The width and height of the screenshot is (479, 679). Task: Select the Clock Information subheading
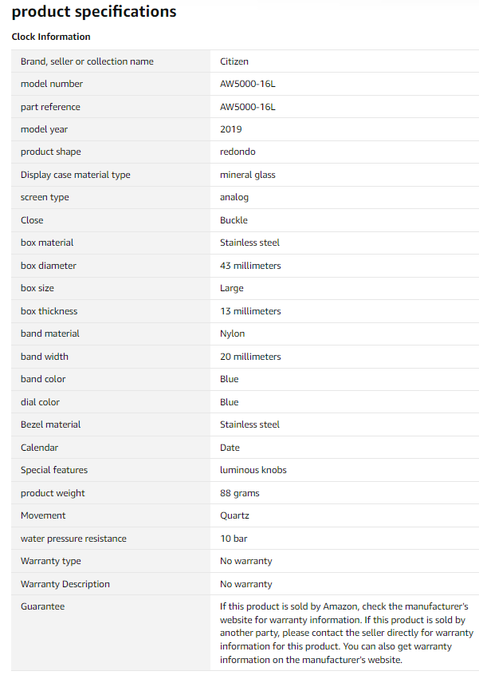coord(51,37)
